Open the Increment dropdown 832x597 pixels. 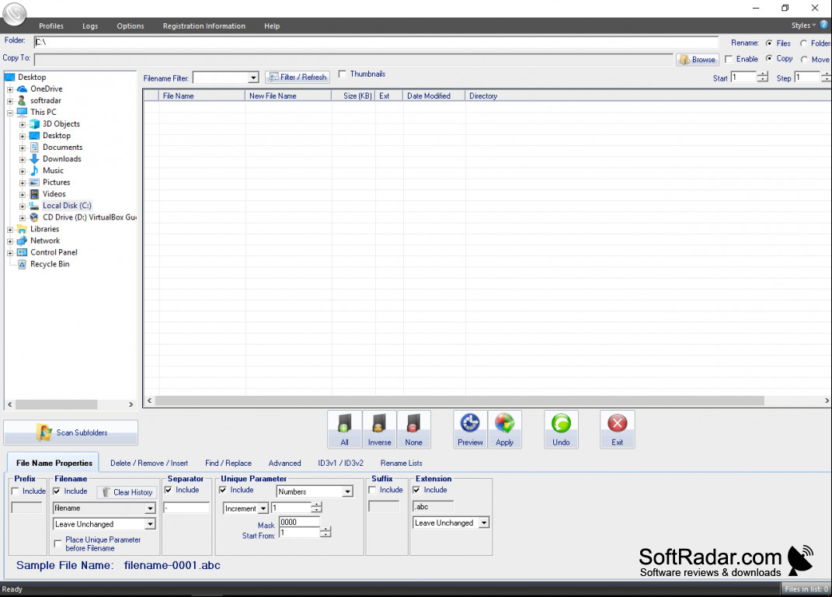263,508
